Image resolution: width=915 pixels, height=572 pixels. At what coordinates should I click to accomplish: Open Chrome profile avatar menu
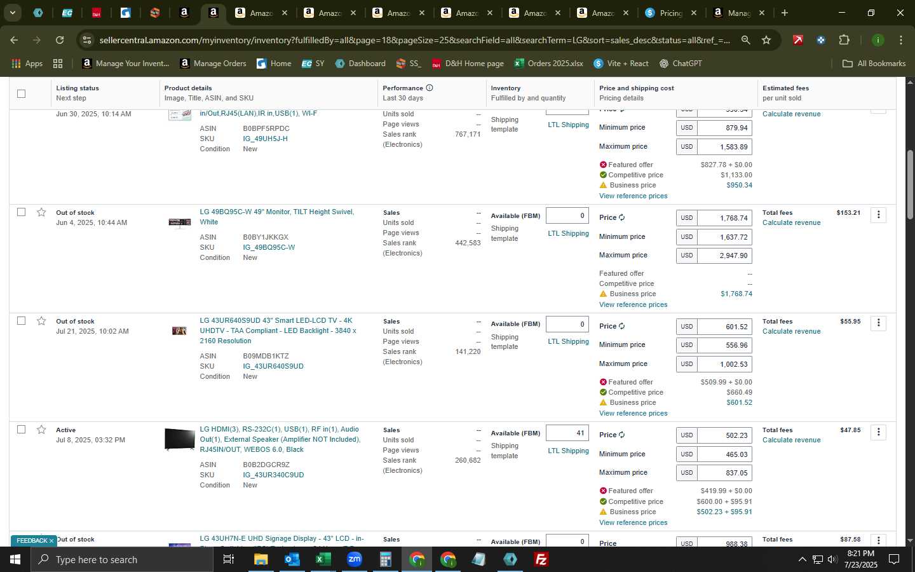coord(878,40)
